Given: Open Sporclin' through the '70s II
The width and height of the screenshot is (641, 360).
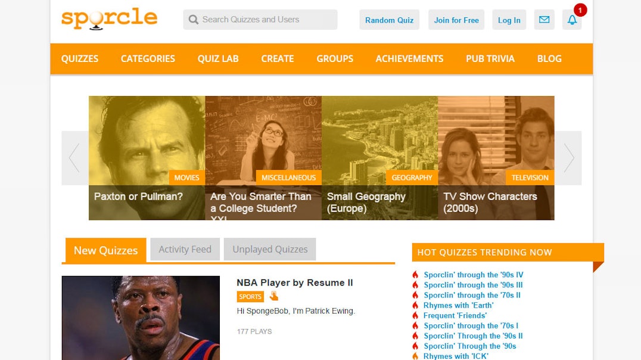Looking at the screenshot, I should click(472, 296).
